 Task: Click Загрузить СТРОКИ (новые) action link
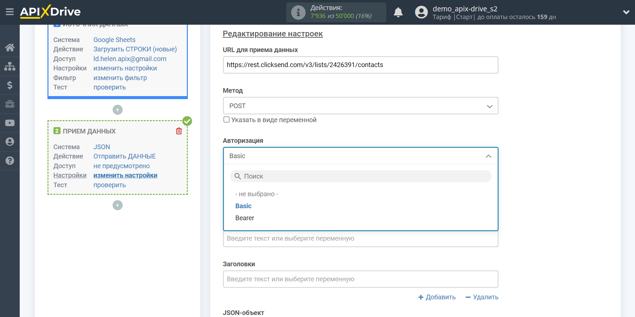click(x=135, y=49)
